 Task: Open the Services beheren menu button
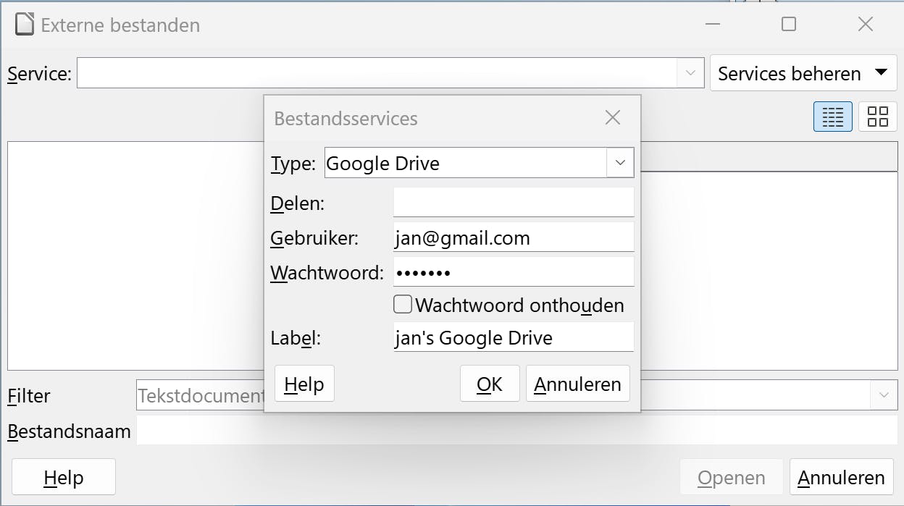(x=803, y=73)
